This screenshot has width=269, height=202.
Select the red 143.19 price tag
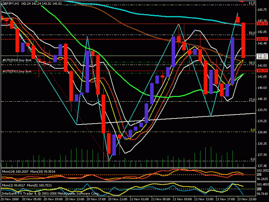[262, 24]
